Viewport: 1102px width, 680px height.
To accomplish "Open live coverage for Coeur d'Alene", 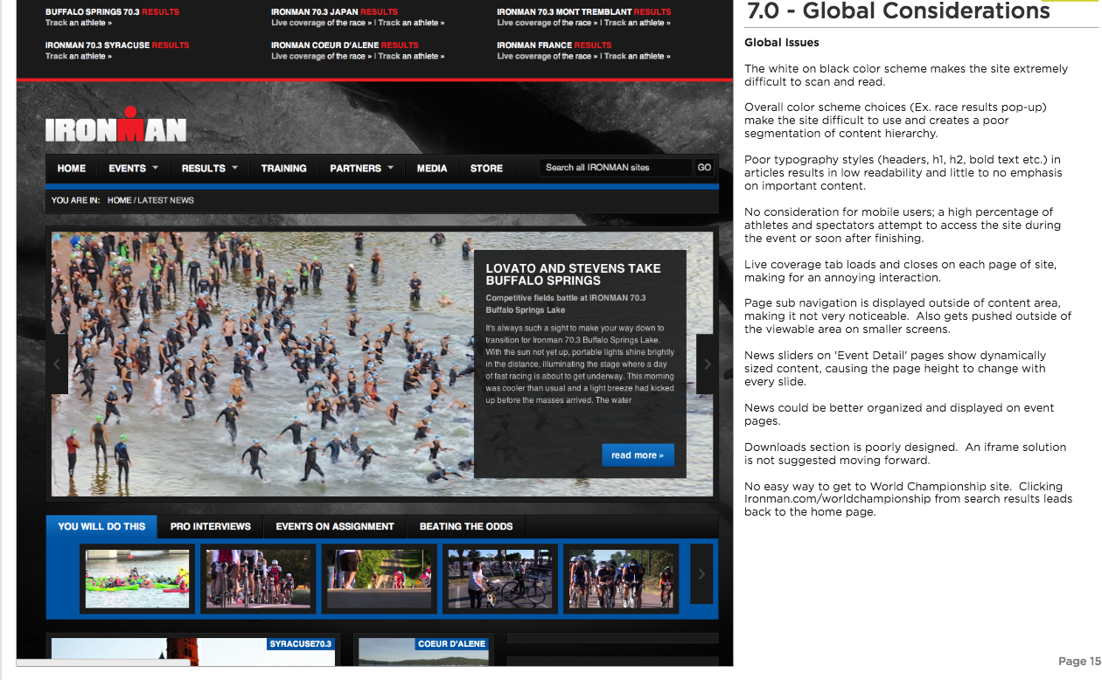I will click(321, 56).
